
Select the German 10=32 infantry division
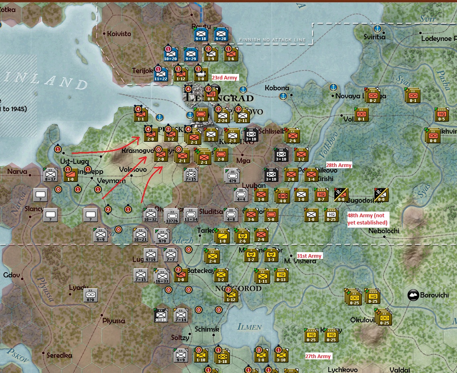(150, 215)
